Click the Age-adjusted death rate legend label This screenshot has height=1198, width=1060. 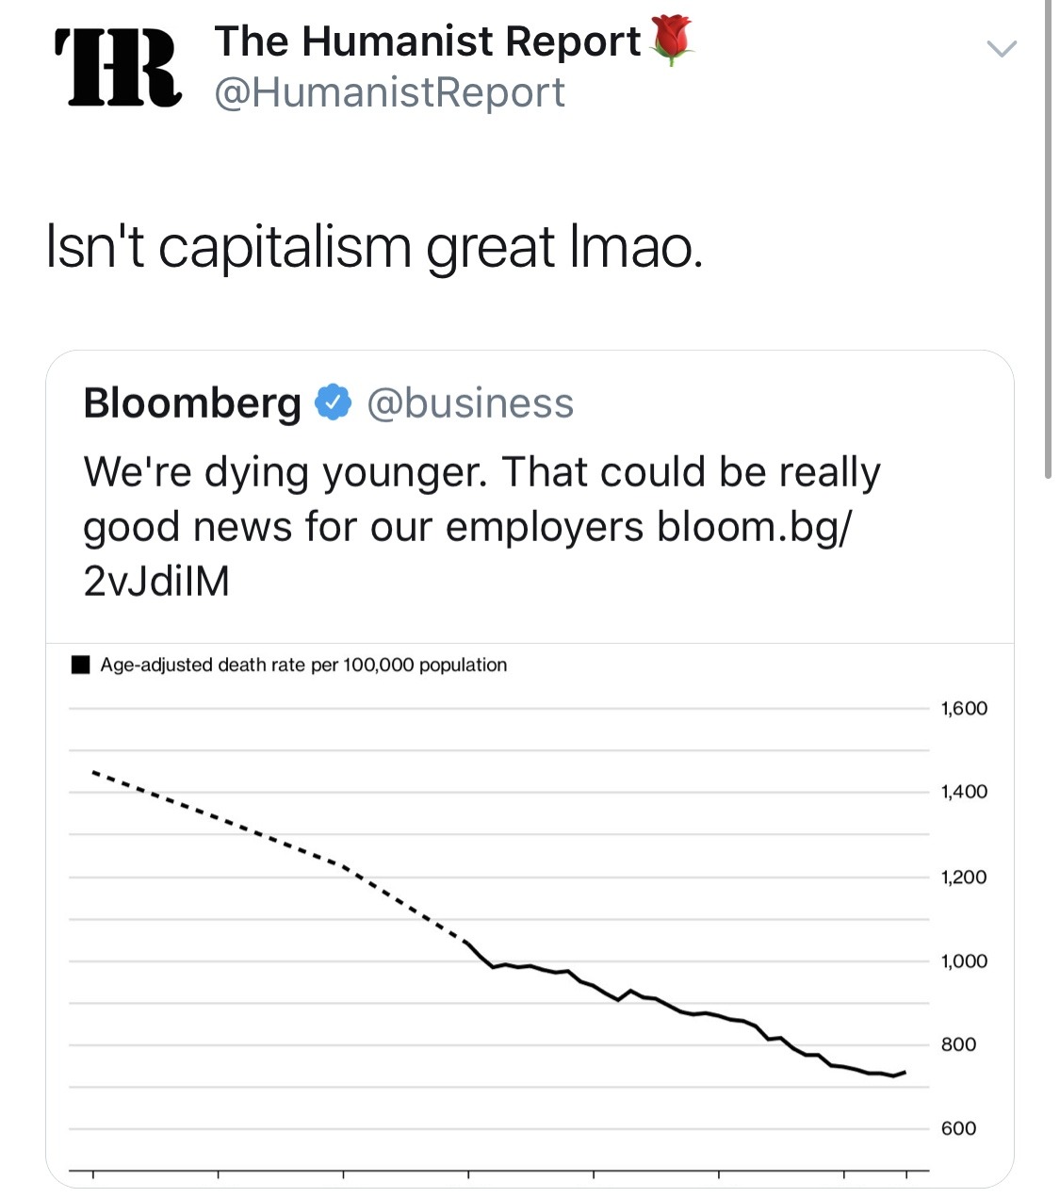pyautogui.click(x=303, y=665)
